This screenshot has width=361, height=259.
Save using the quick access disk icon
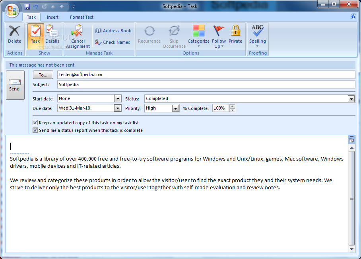pyautogui.click(x=27, y=7)
